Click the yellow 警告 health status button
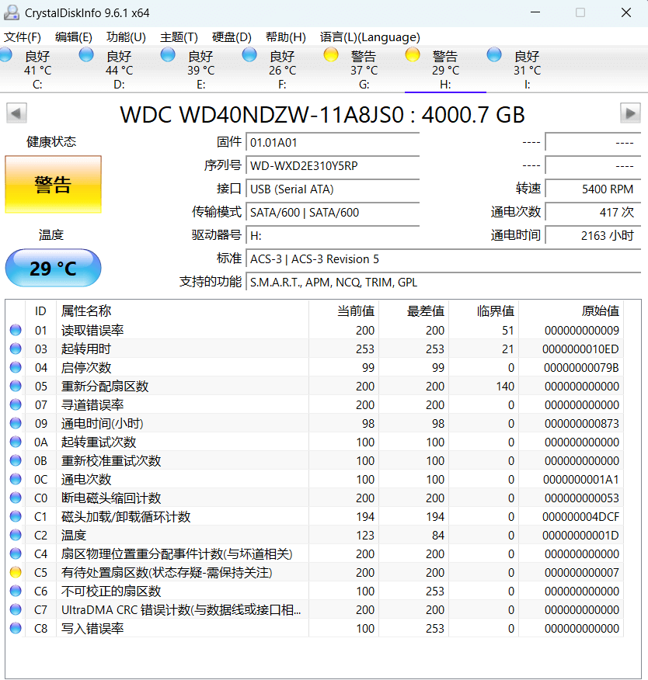This screenshot has width=648, height=680. [x=53, y=184]
